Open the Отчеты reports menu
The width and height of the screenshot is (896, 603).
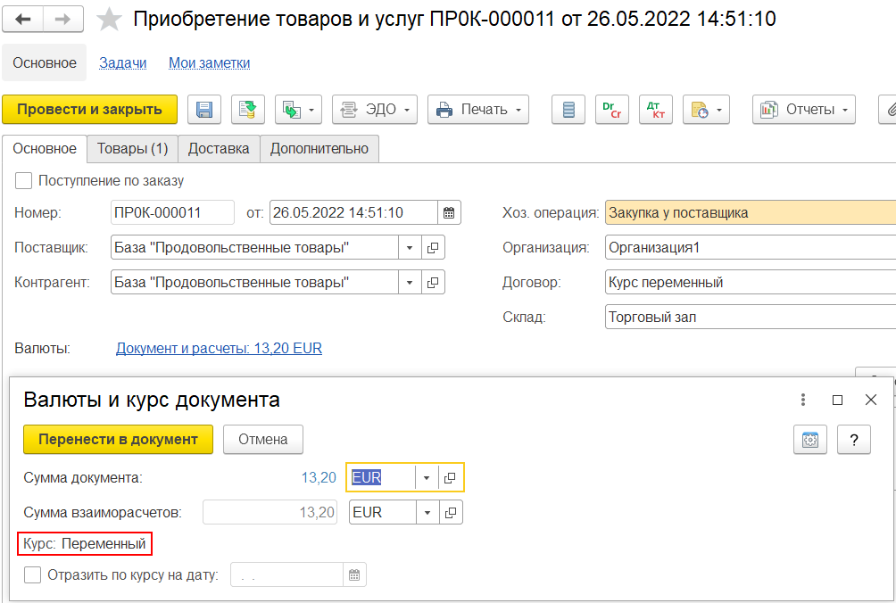click(x=804, y=109)
